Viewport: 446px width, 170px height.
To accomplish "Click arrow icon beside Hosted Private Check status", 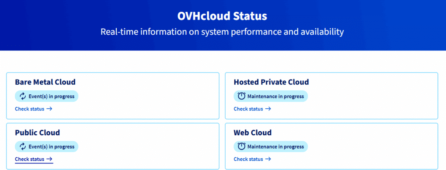I will pyautogui.click(x=268, y=109).
